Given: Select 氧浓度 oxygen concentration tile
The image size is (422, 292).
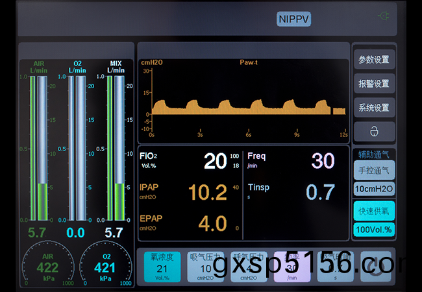Looking at the screenshot, I should point(162,267).
